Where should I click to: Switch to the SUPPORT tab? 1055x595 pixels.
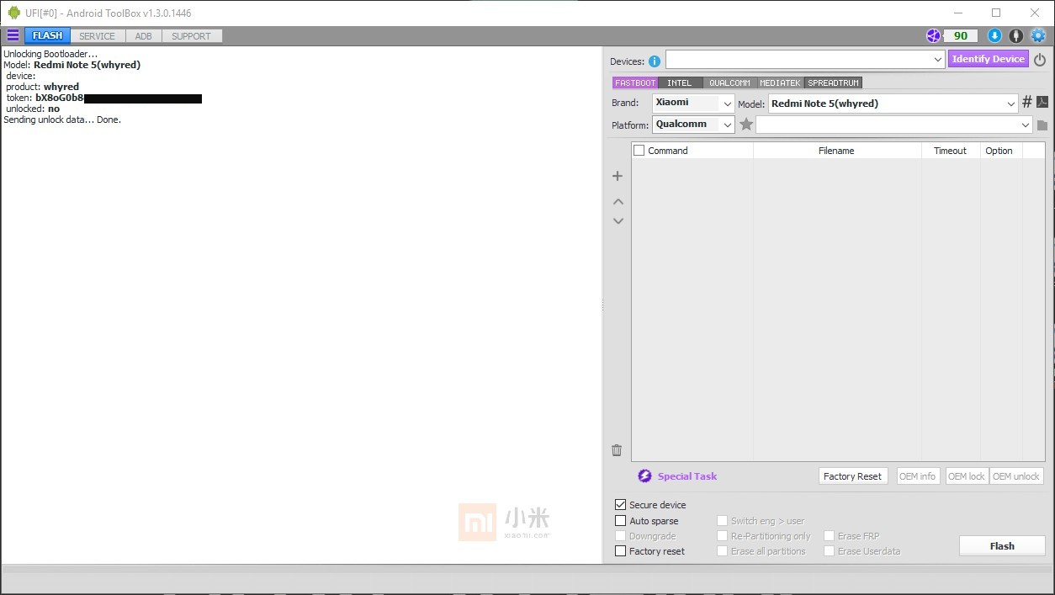(192, 36)
